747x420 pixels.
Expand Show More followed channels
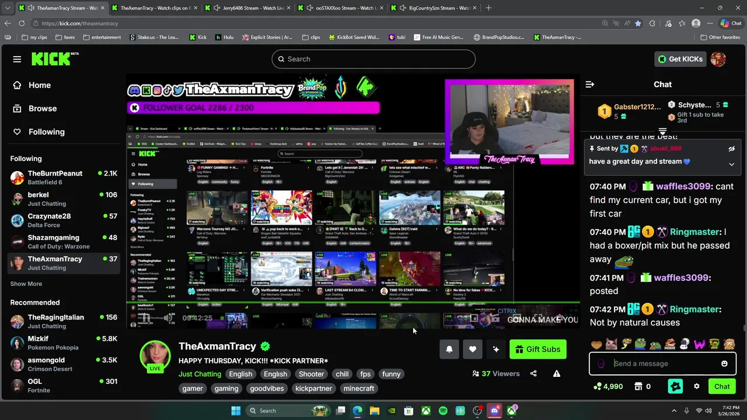tap(26, 283)
